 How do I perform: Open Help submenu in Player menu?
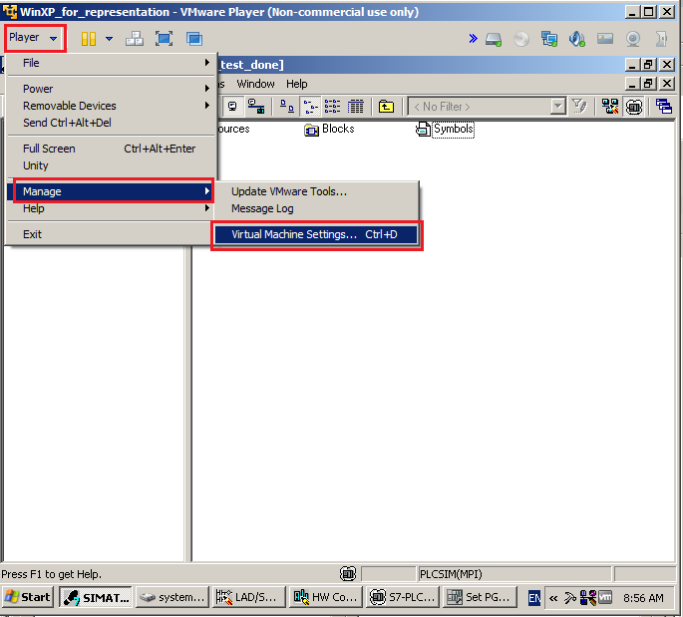112,208
